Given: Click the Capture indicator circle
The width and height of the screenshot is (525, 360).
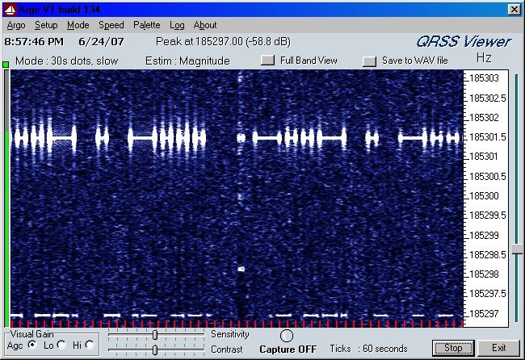Looking at the screenshot, I should [x=287, y=336].
